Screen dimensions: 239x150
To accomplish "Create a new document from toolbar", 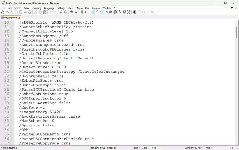I will coord(3,12).
